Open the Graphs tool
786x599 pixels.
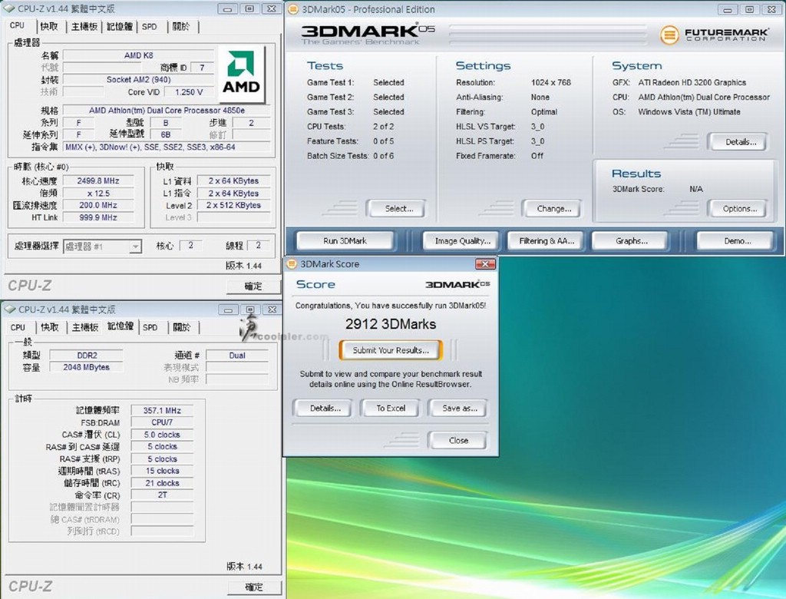[631, 241]
